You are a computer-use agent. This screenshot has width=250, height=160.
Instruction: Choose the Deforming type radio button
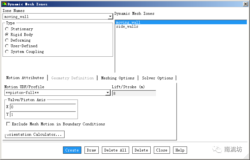(7, 40)
